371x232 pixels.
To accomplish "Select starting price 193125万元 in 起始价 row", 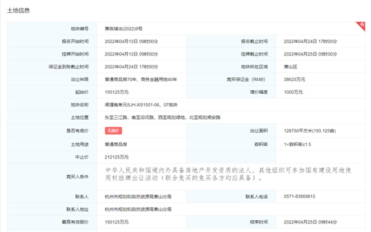I will 117,93.
